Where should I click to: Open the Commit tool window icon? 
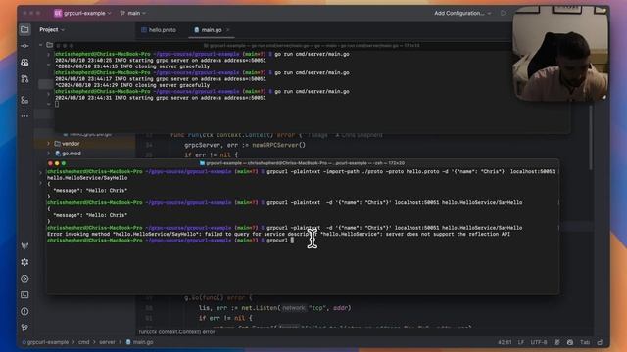(24, 46)
